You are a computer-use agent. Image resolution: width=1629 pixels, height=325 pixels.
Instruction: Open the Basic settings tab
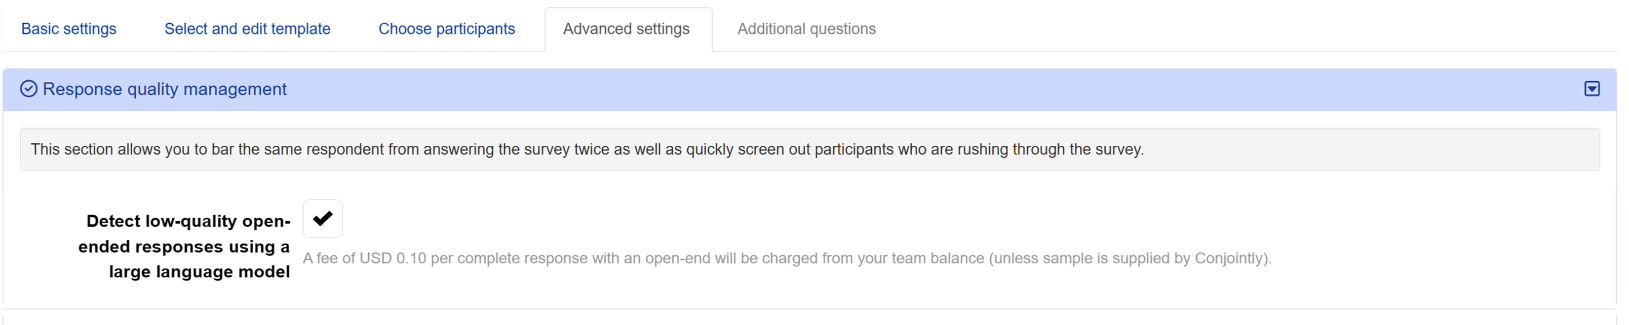point(69,29)
